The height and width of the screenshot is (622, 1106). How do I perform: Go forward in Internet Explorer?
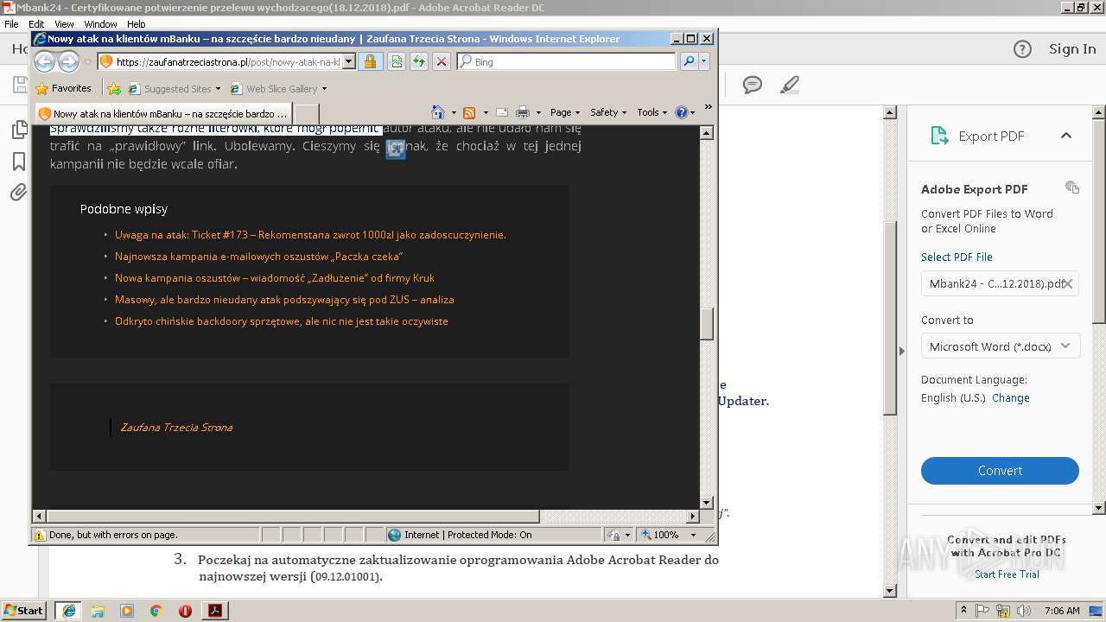68,61
